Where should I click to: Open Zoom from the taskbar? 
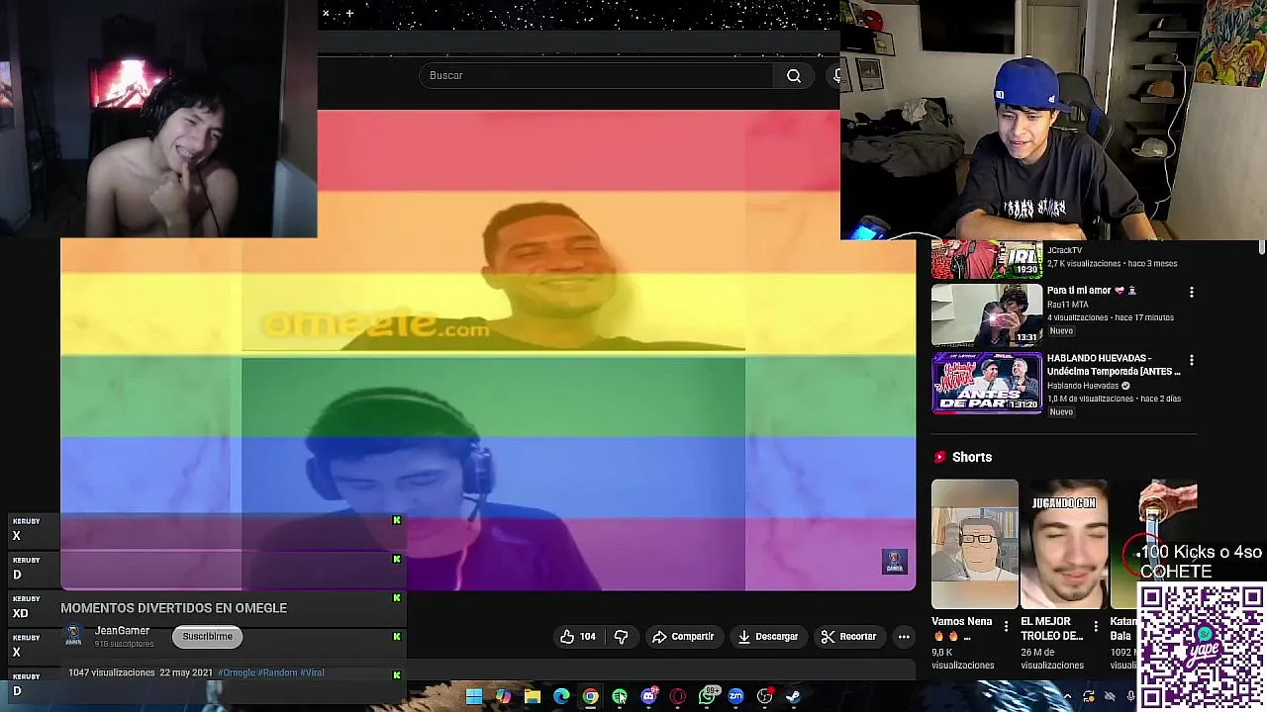coord(735,696)
